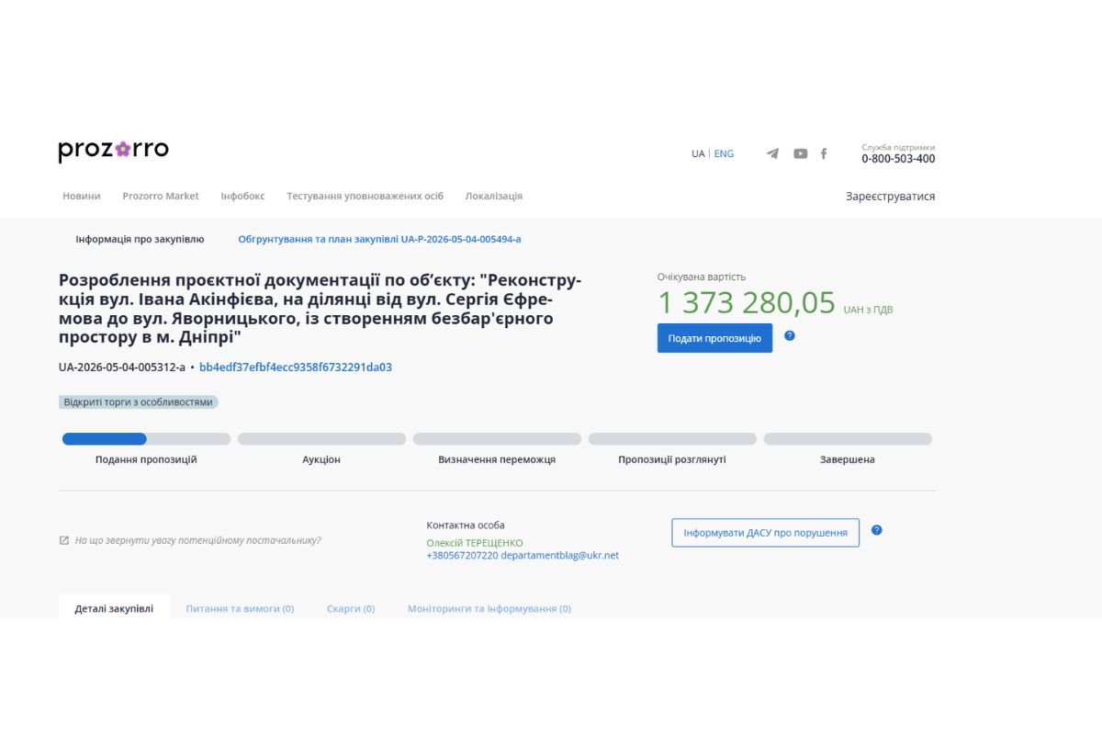Screen dimensions: 1102x735
Task: Click expected value 1 373 280,05
Action: 747,303
